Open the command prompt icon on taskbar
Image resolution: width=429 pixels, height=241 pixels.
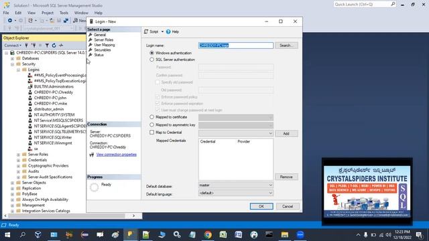pos(269,234)
